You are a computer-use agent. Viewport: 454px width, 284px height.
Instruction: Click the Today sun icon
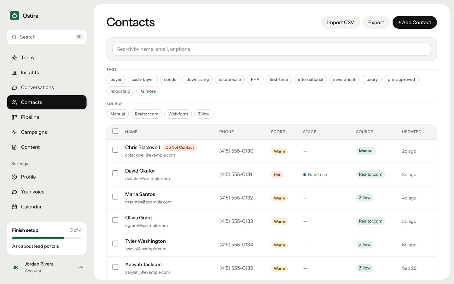[14, 58]
